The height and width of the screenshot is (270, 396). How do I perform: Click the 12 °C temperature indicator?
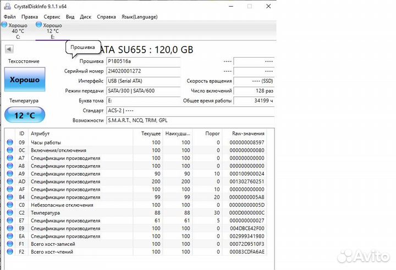point(25,115)
